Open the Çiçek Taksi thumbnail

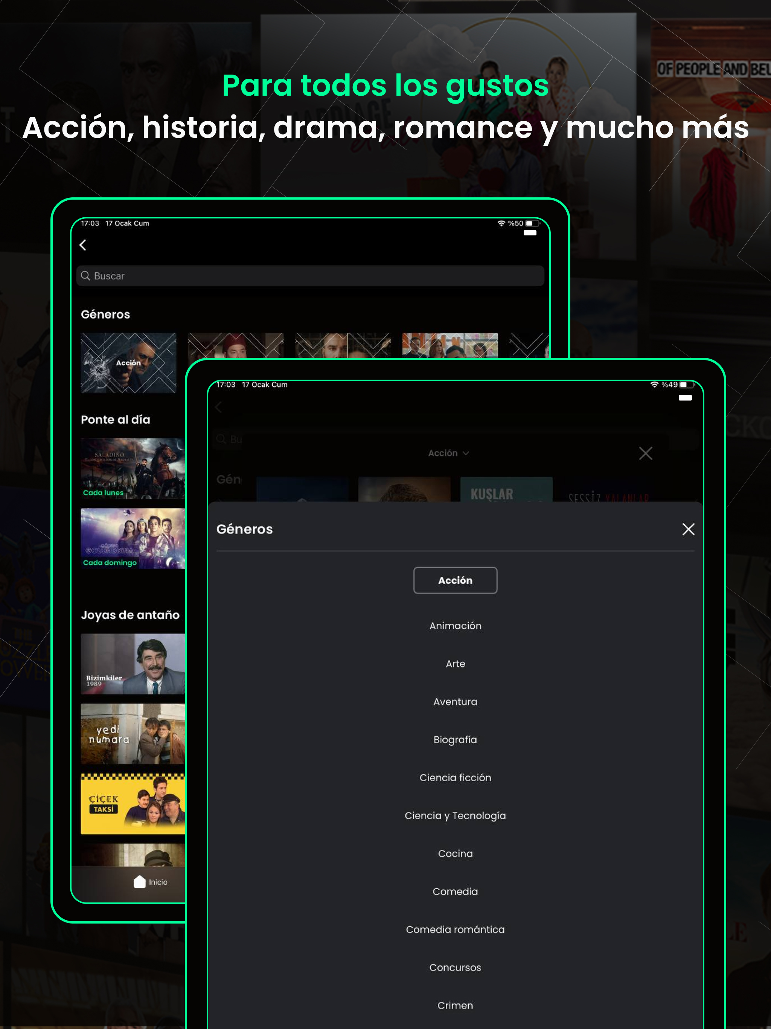tap(133, 804)
